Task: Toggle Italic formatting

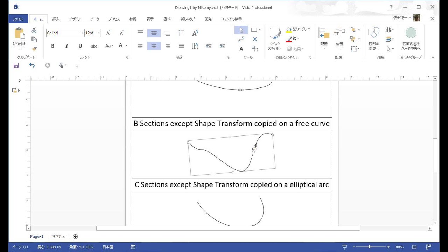Action: 66,46
